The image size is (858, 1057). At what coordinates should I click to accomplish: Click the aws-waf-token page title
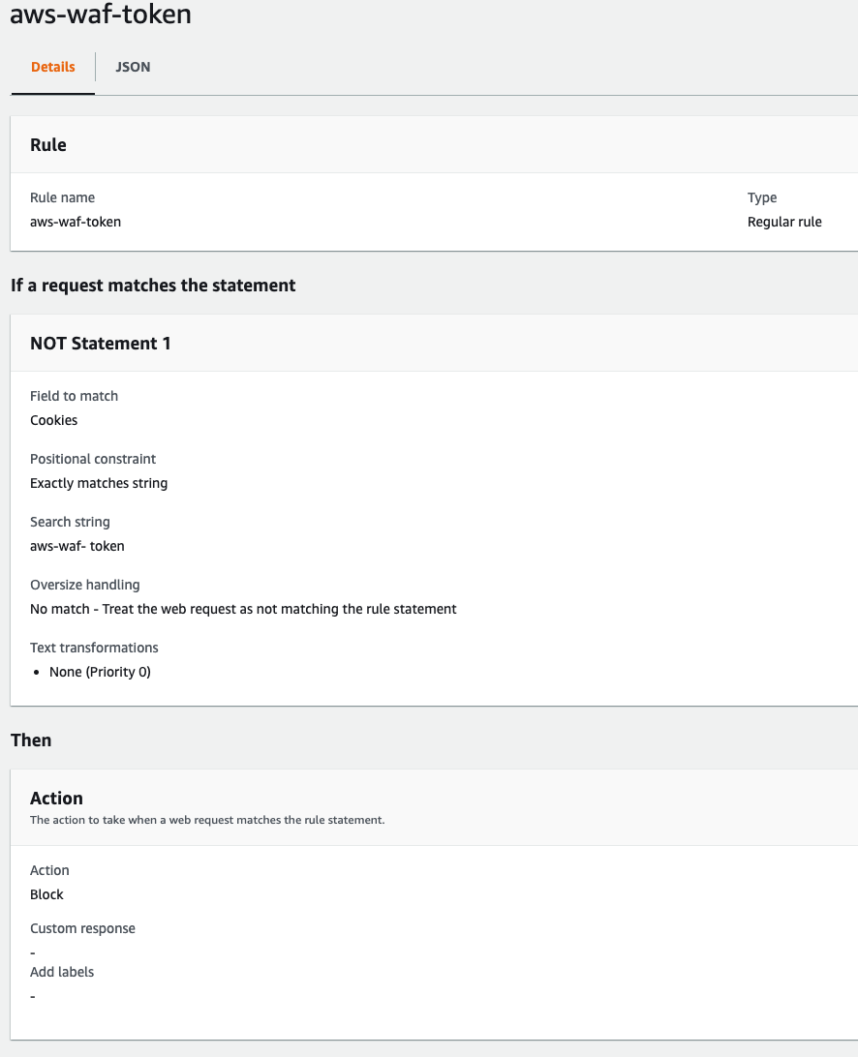(x=101, y=14)
